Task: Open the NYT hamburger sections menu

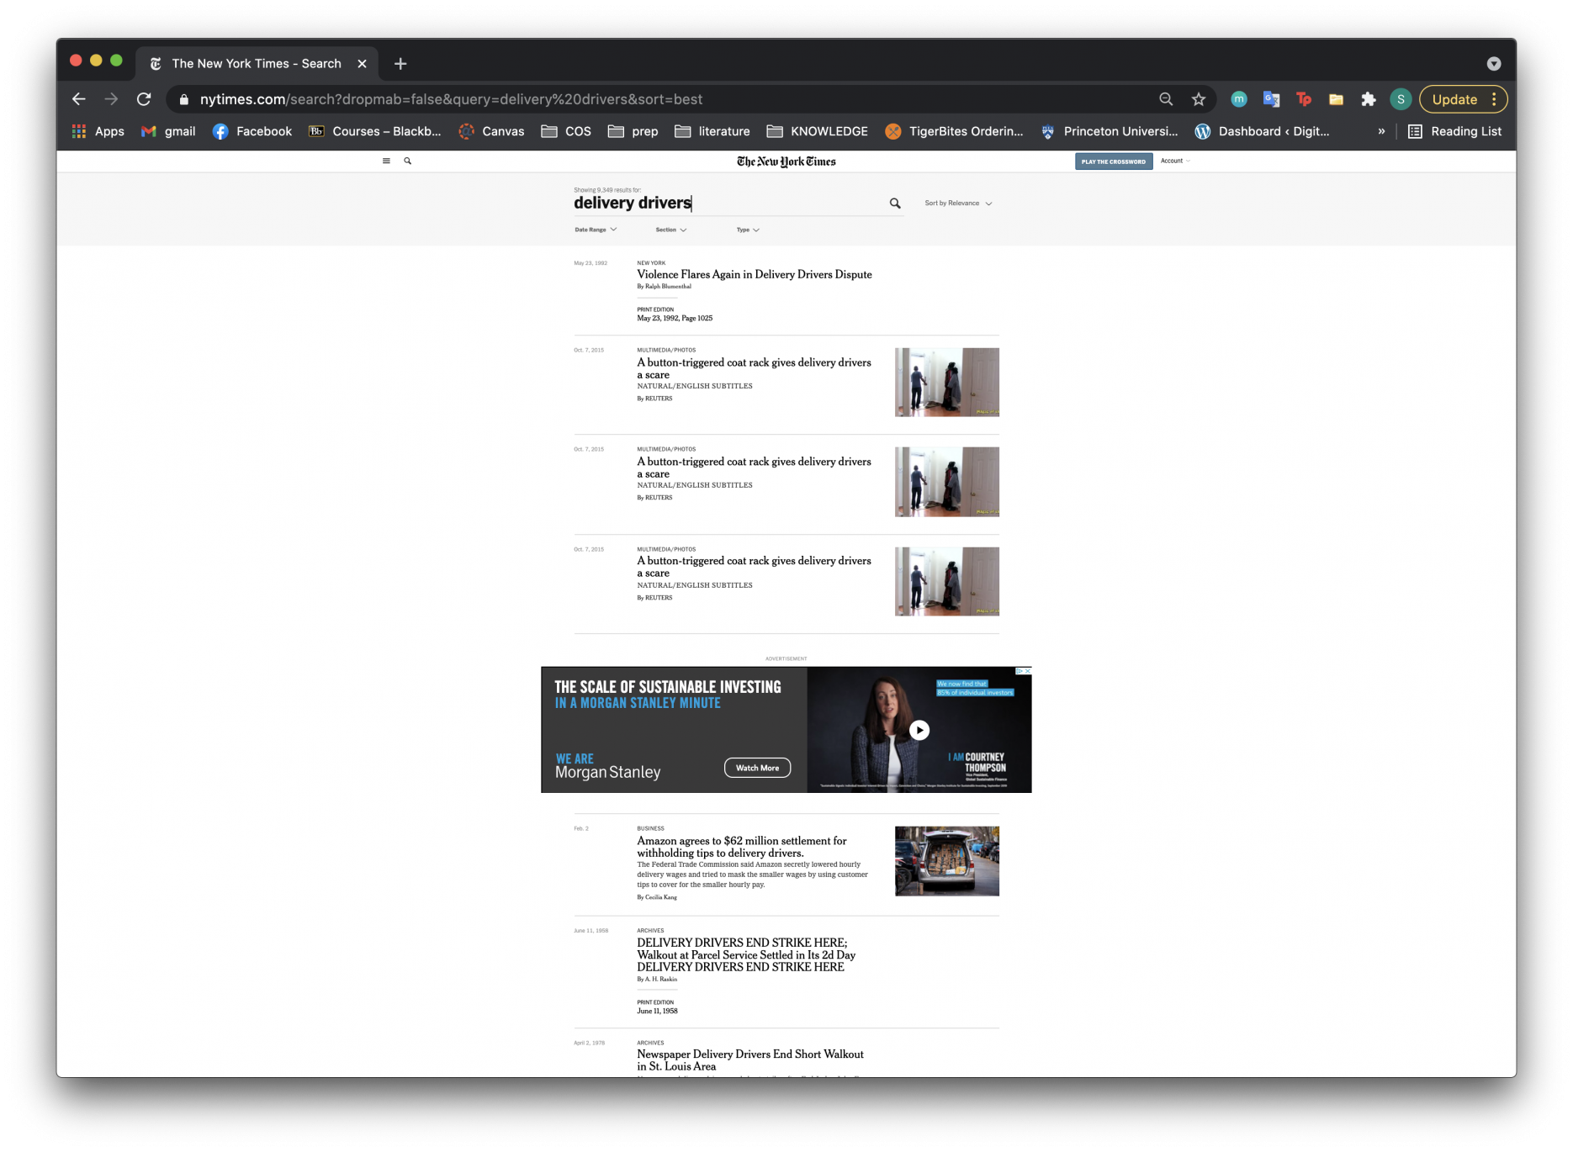Action: coord(386,161)
